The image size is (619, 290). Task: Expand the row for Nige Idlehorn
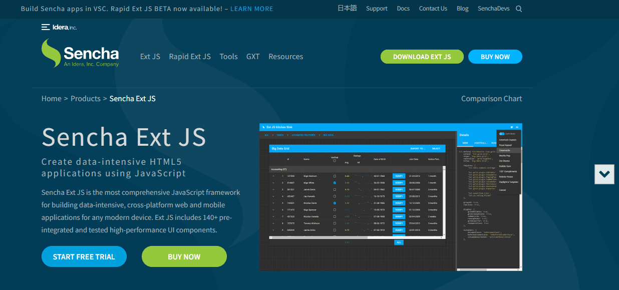273,176
